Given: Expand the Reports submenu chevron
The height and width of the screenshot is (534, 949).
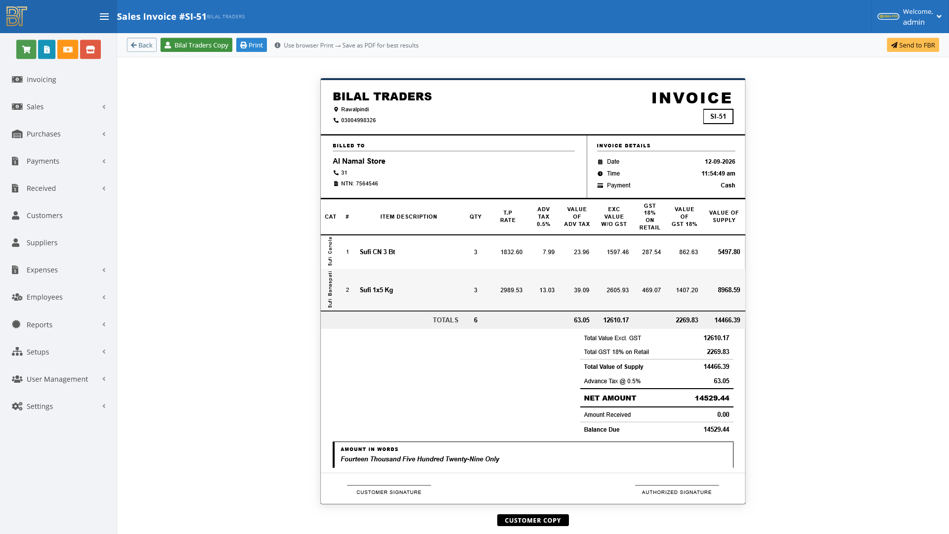Looking at the screenshot, I should (x=104, y=324).
